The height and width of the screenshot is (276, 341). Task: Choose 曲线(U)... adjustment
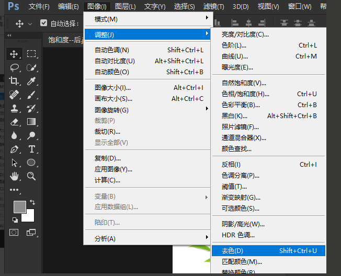click(268, 56)
